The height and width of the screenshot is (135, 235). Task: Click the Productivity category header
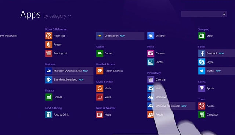pos(154,73)
